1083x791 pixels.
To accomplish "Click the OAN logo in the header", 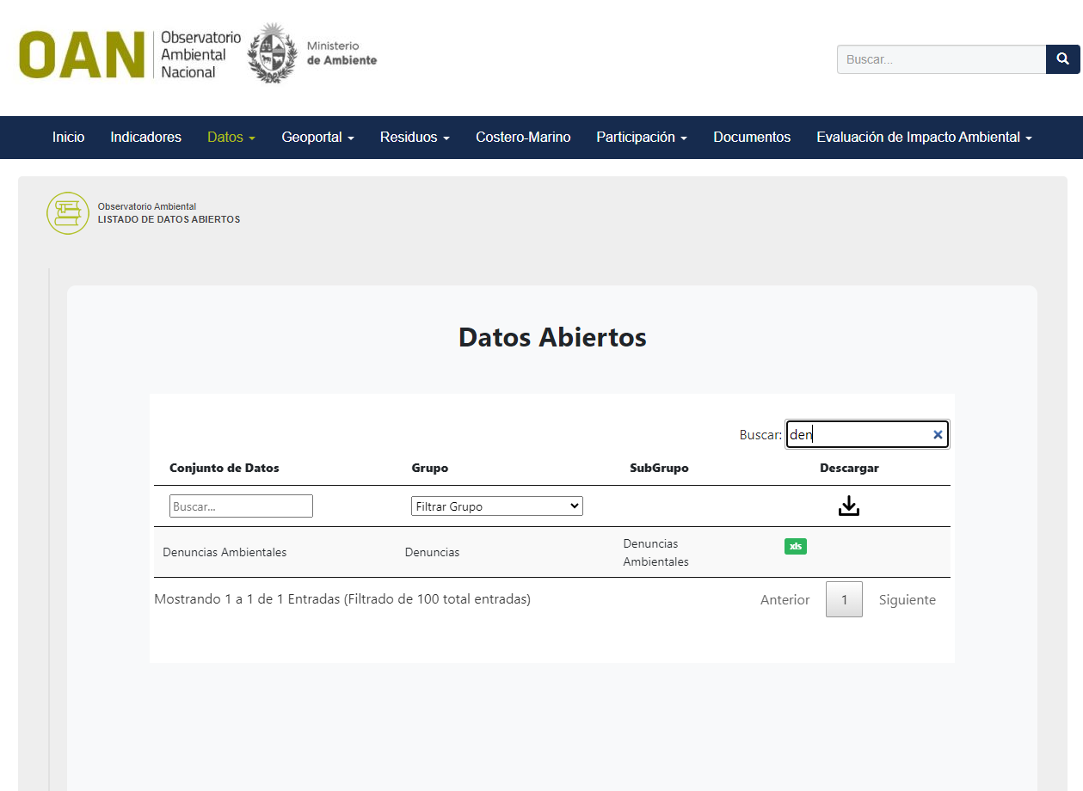I will (82, 55).
